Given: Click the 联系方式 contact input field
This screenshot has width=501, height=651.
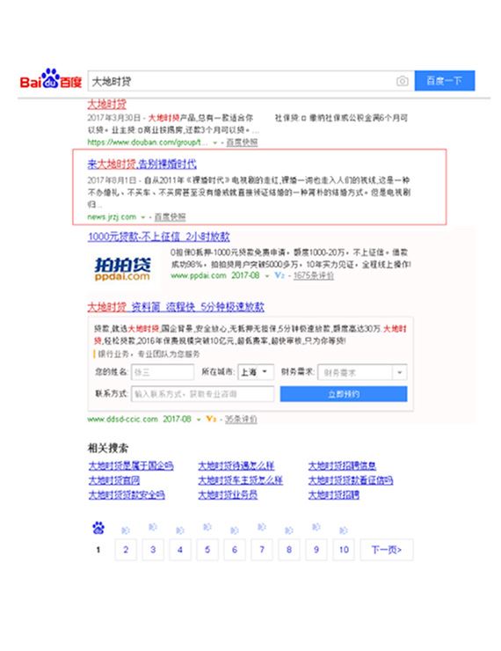Looking at the screenshot, I should [202, 393].
